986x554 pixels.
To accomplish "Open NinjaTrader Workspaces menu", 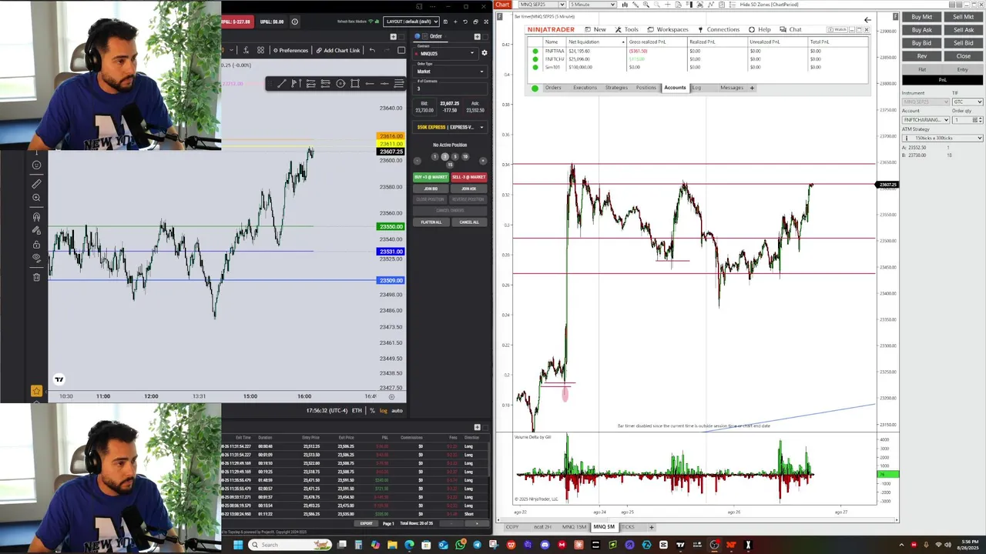I will pos(667,29).
